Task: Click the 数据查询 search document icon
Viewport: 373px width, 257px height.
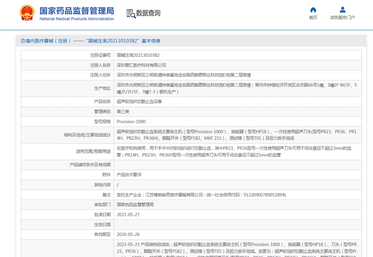Action: coord(131,14)
